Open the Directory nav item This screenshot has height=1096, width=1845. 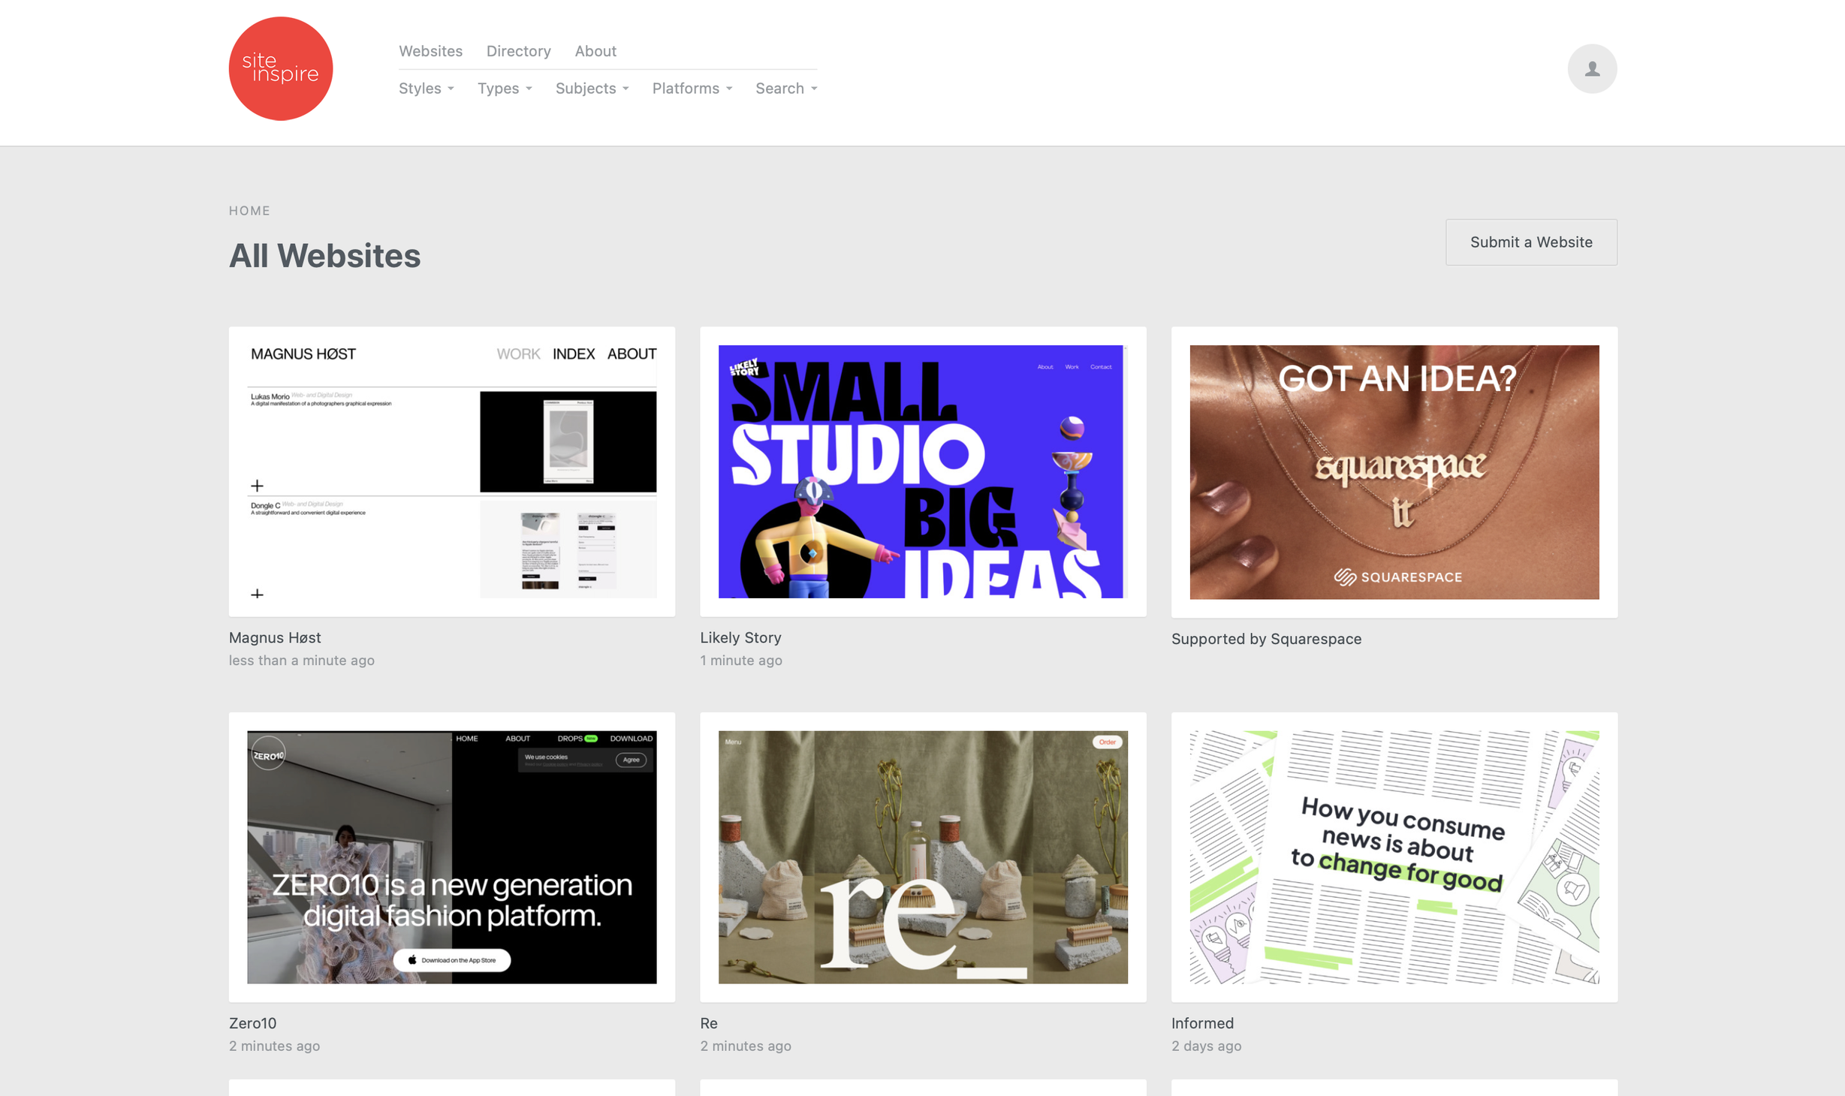tap(518, 51)
